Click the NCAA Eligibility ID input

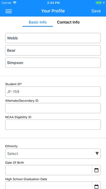(x=53, y=125)
